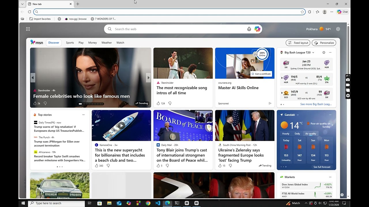
Task: Expand the Big Bash League T20 dropdown
Action: point(313,53)
